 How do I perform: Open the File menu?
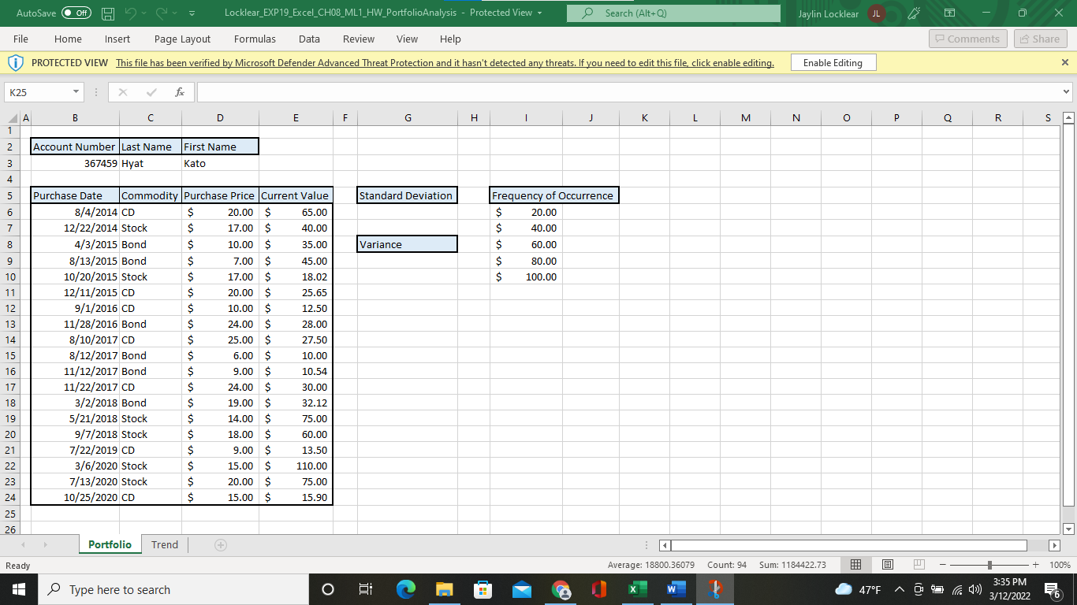[21, 39]
